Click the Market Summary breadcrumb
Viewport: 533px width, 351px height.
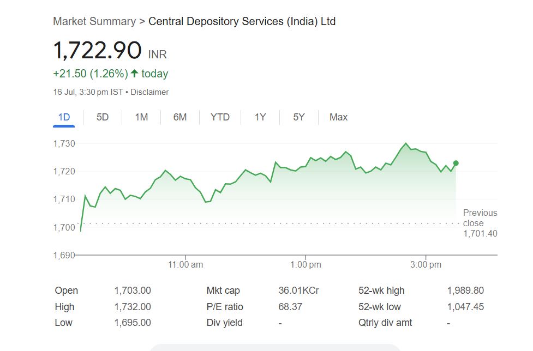(94, 22)
